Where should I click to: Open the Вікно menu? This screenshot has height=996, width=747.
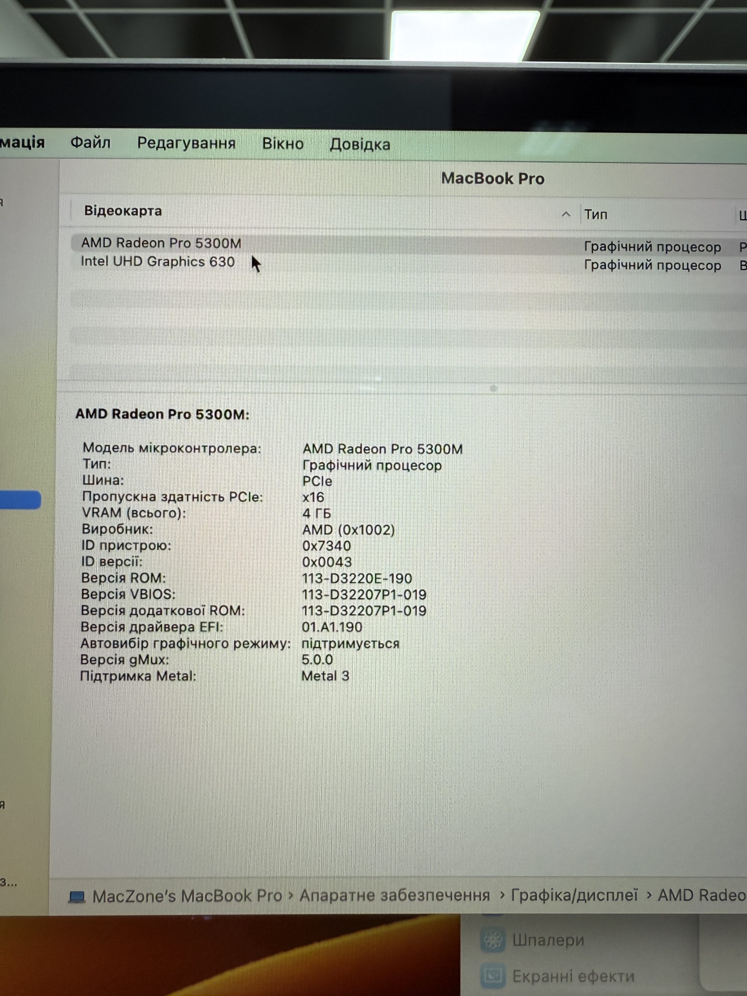tap(283, 144)
